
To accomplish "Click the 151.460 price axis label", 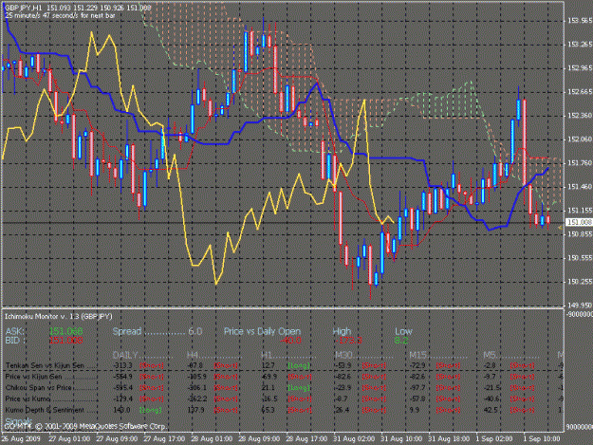I will (580, 187).
